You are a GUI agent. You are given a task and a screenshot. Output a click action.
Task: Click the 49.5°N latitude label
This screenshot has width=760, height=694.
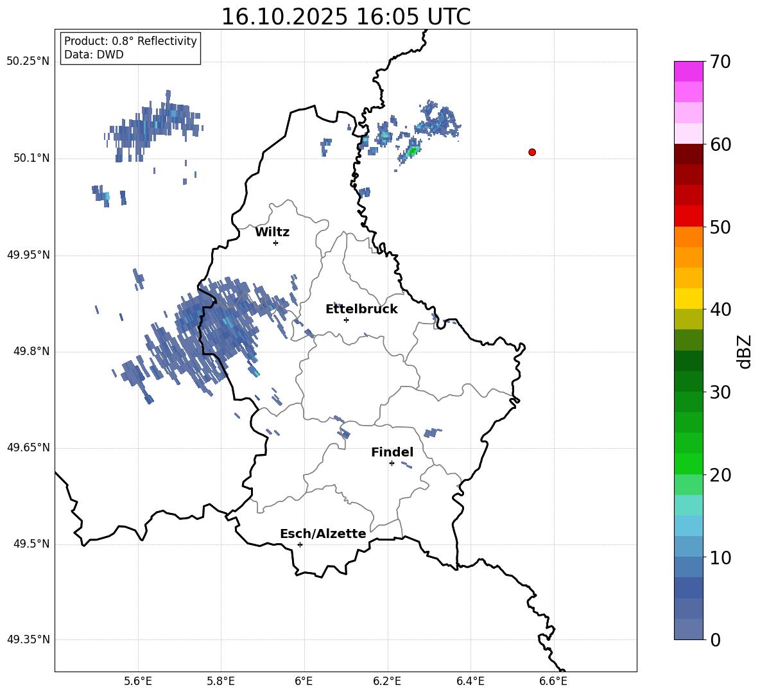click(x=31, y=544)
